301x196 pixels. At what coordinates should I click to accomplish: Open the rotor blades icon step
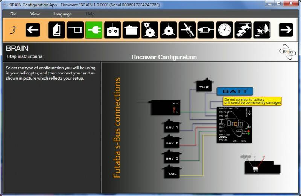click(187, 30)
